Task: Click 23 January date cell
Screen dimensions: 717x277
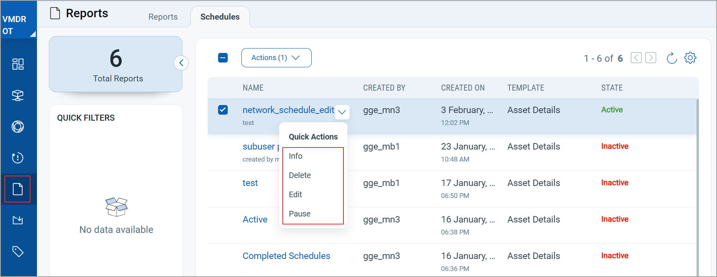Action: [468, 146]
